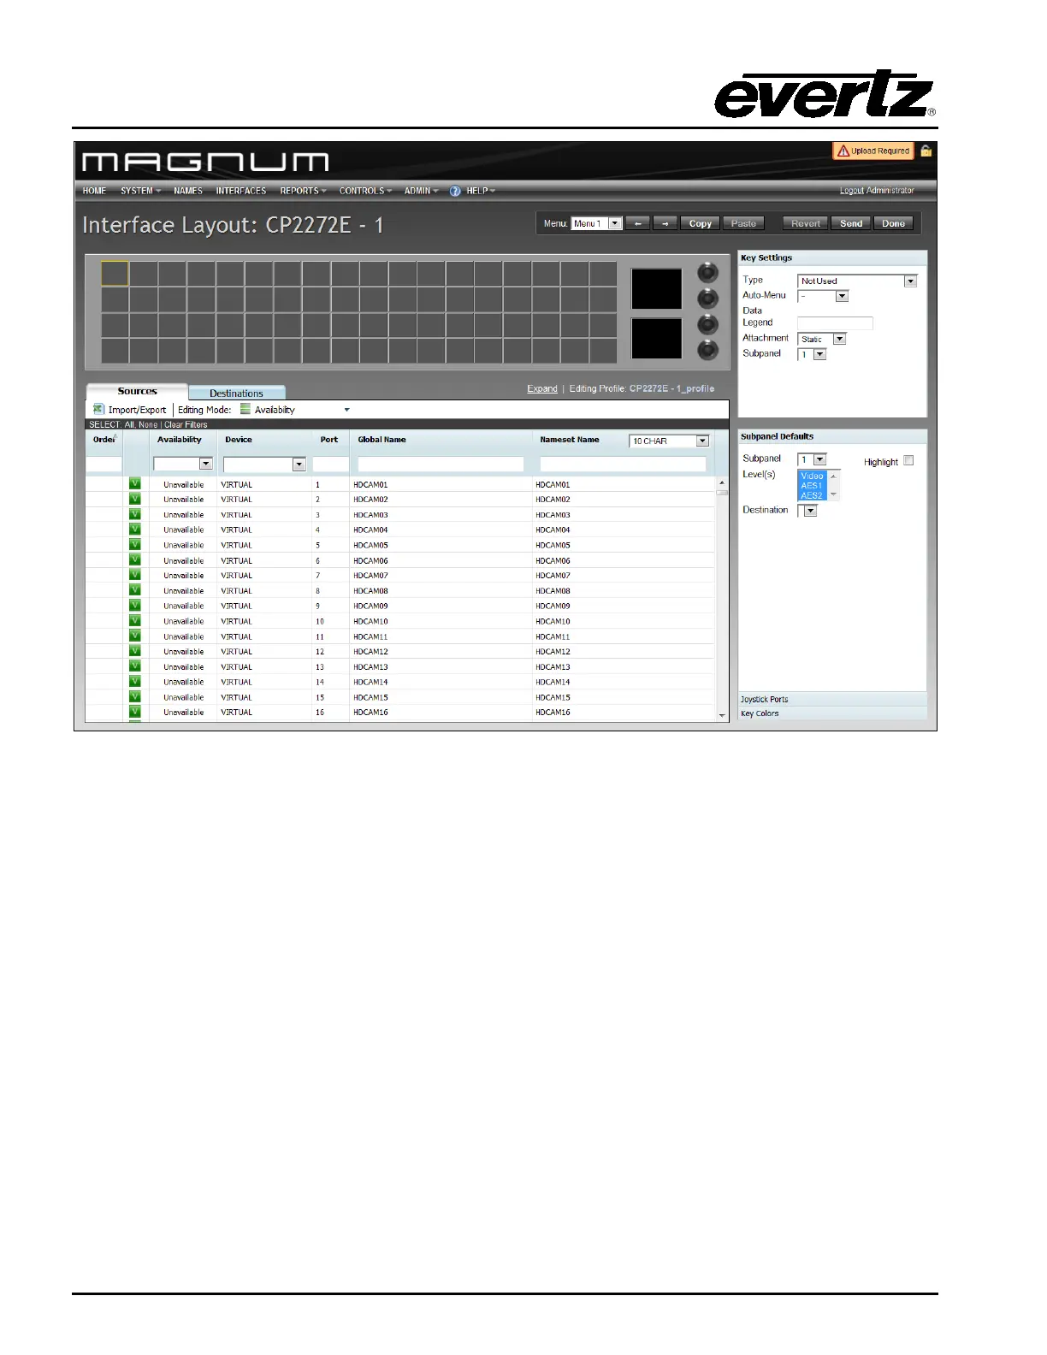The height and width of the screenshot is (1355, 1047).
Task: Expand the Key Colors section
Action: pos(832,713)
